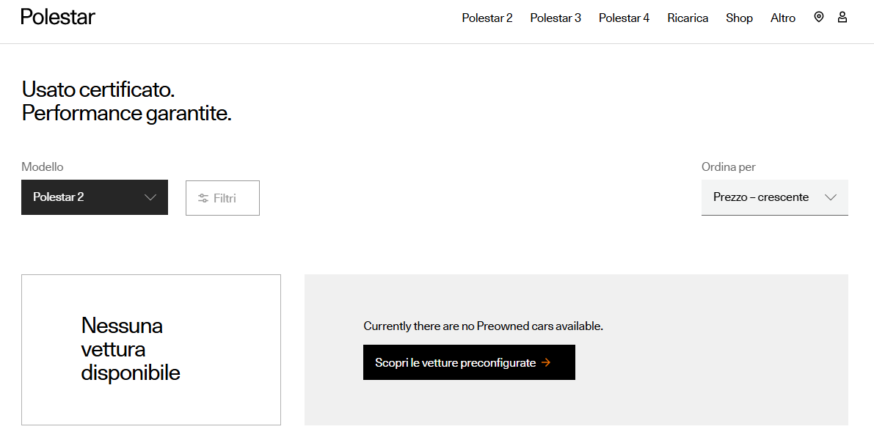The width and height of the screenshot is (874, 432).
Task: Open the location pin icon
Action: pyautogui.click(x=818, y=18)
